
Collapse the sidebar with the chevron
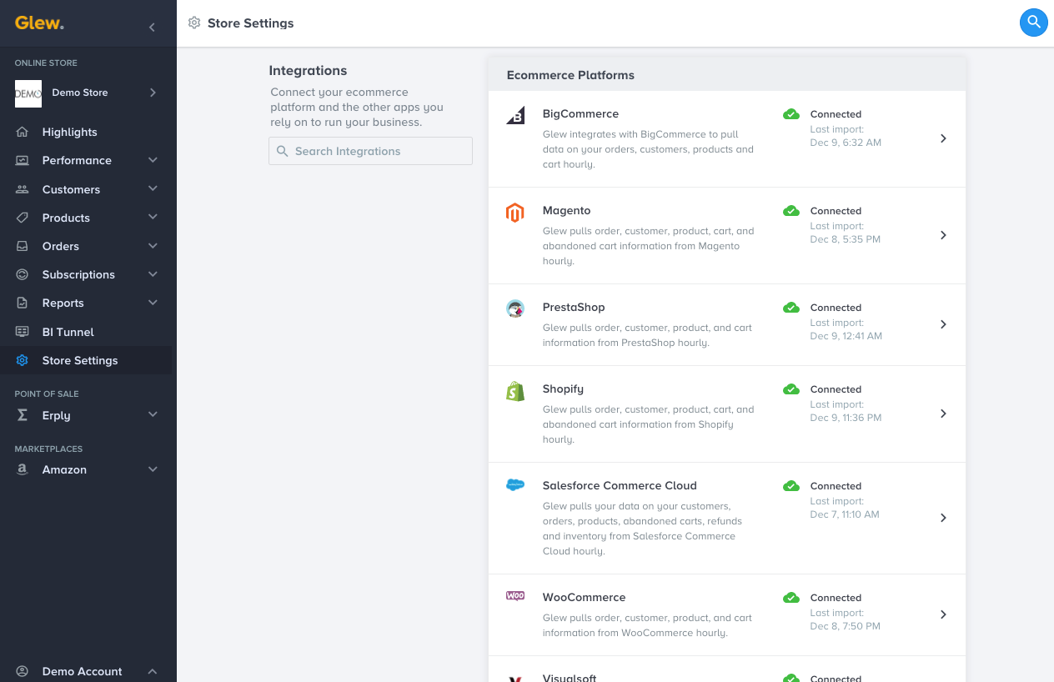click(x=152, y=28)
